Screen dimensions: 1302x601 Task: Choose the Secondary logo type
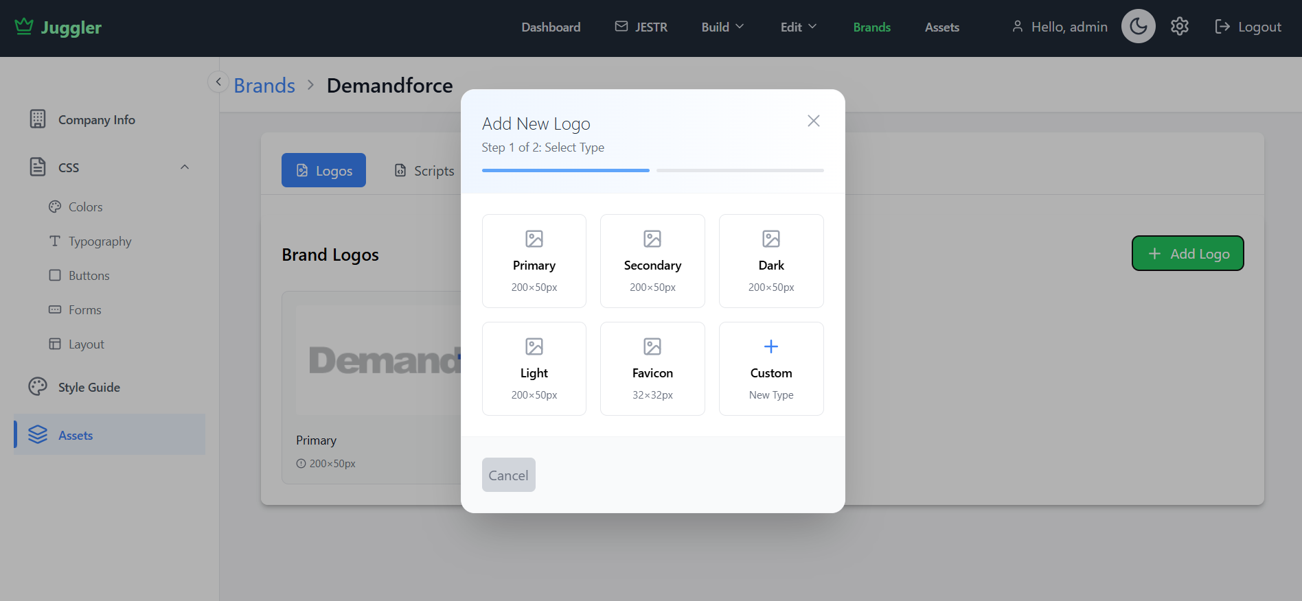[652, 261]
